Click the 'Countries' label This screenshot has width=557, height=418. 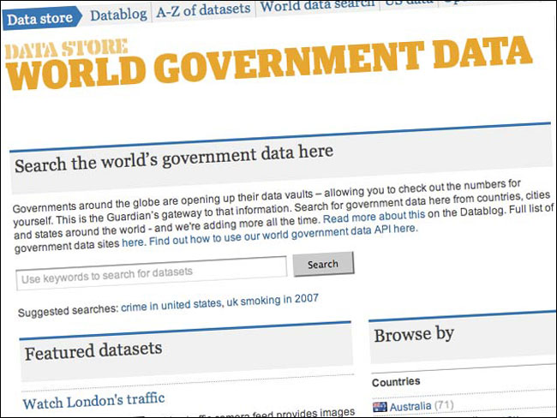[396, 382]
